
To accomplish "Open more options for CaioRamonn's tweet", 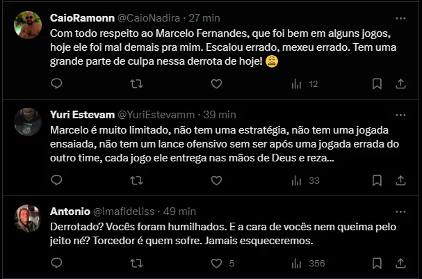I will click(400, 17).
